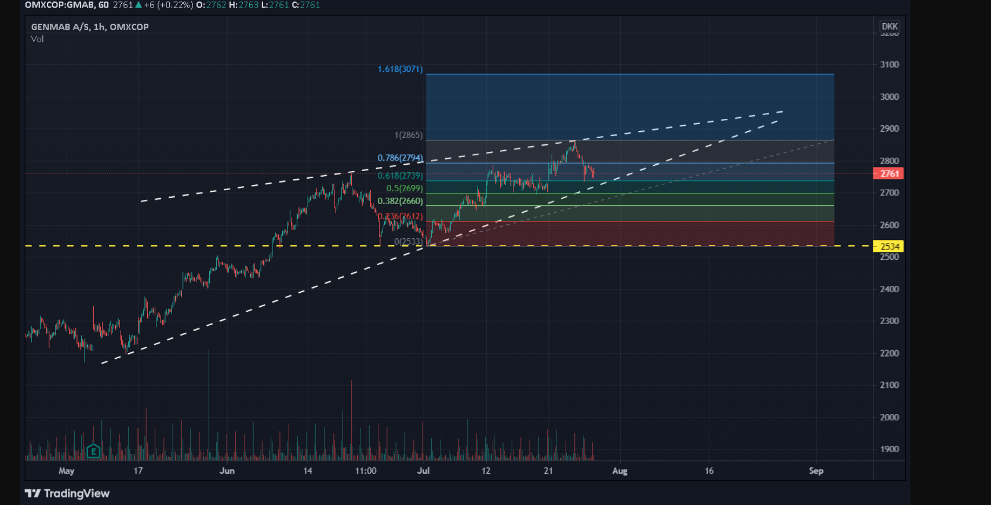Image resolution: width=991 pixels, height=505 pixels.
Task: Click 1900 on the price axis
Action: click(x=890, y=449)
